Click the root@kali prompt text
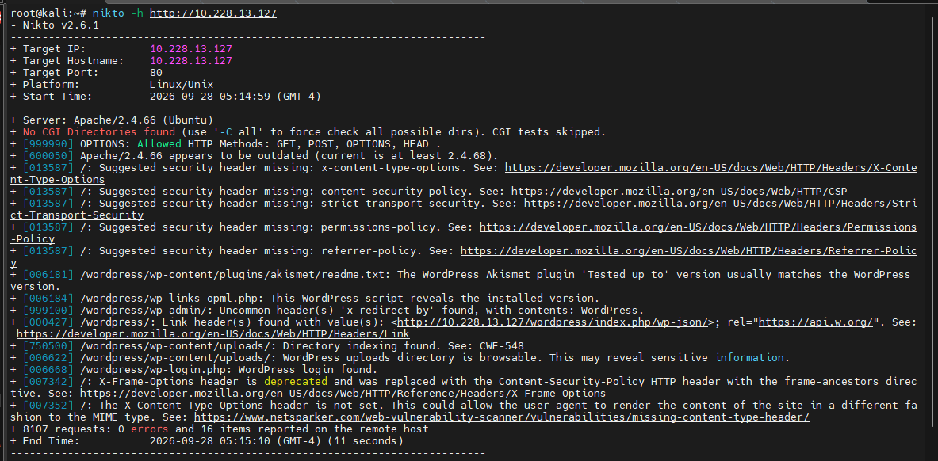The width and height of the screenshot is (938, 461). tap(48, 13)
